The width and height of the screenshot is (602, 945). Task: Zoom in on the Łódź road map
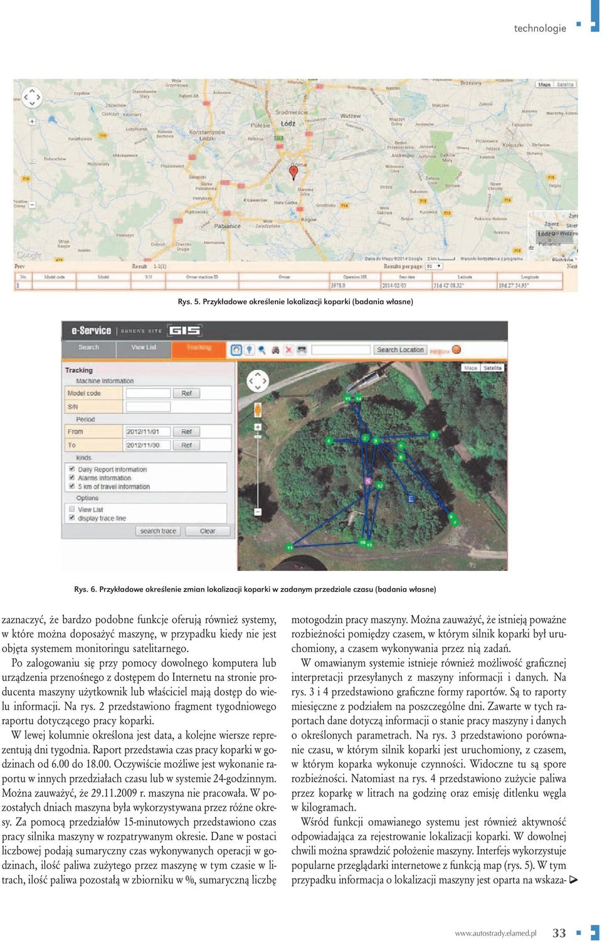pyautogui.click(x=32, y=121)
